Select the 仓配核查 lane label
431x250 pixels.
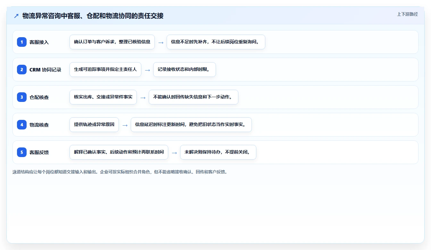click(39, 97)
